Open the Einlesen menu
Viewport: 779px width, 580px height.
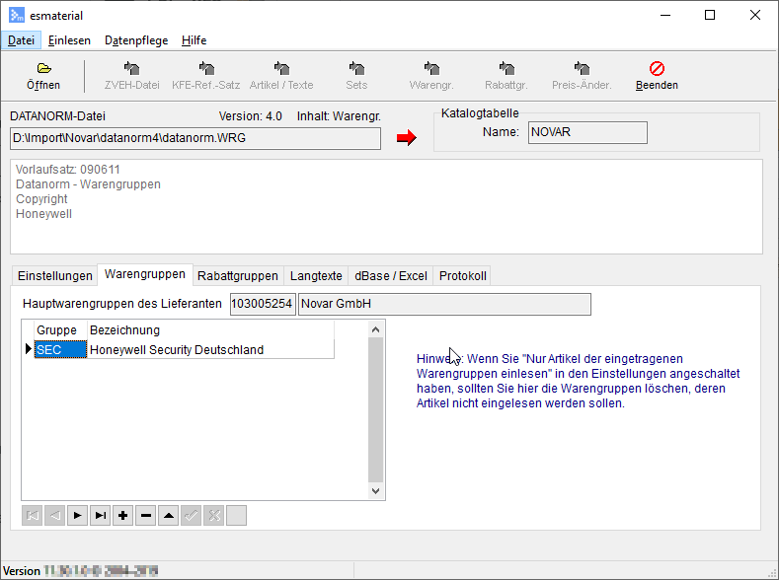69,40
